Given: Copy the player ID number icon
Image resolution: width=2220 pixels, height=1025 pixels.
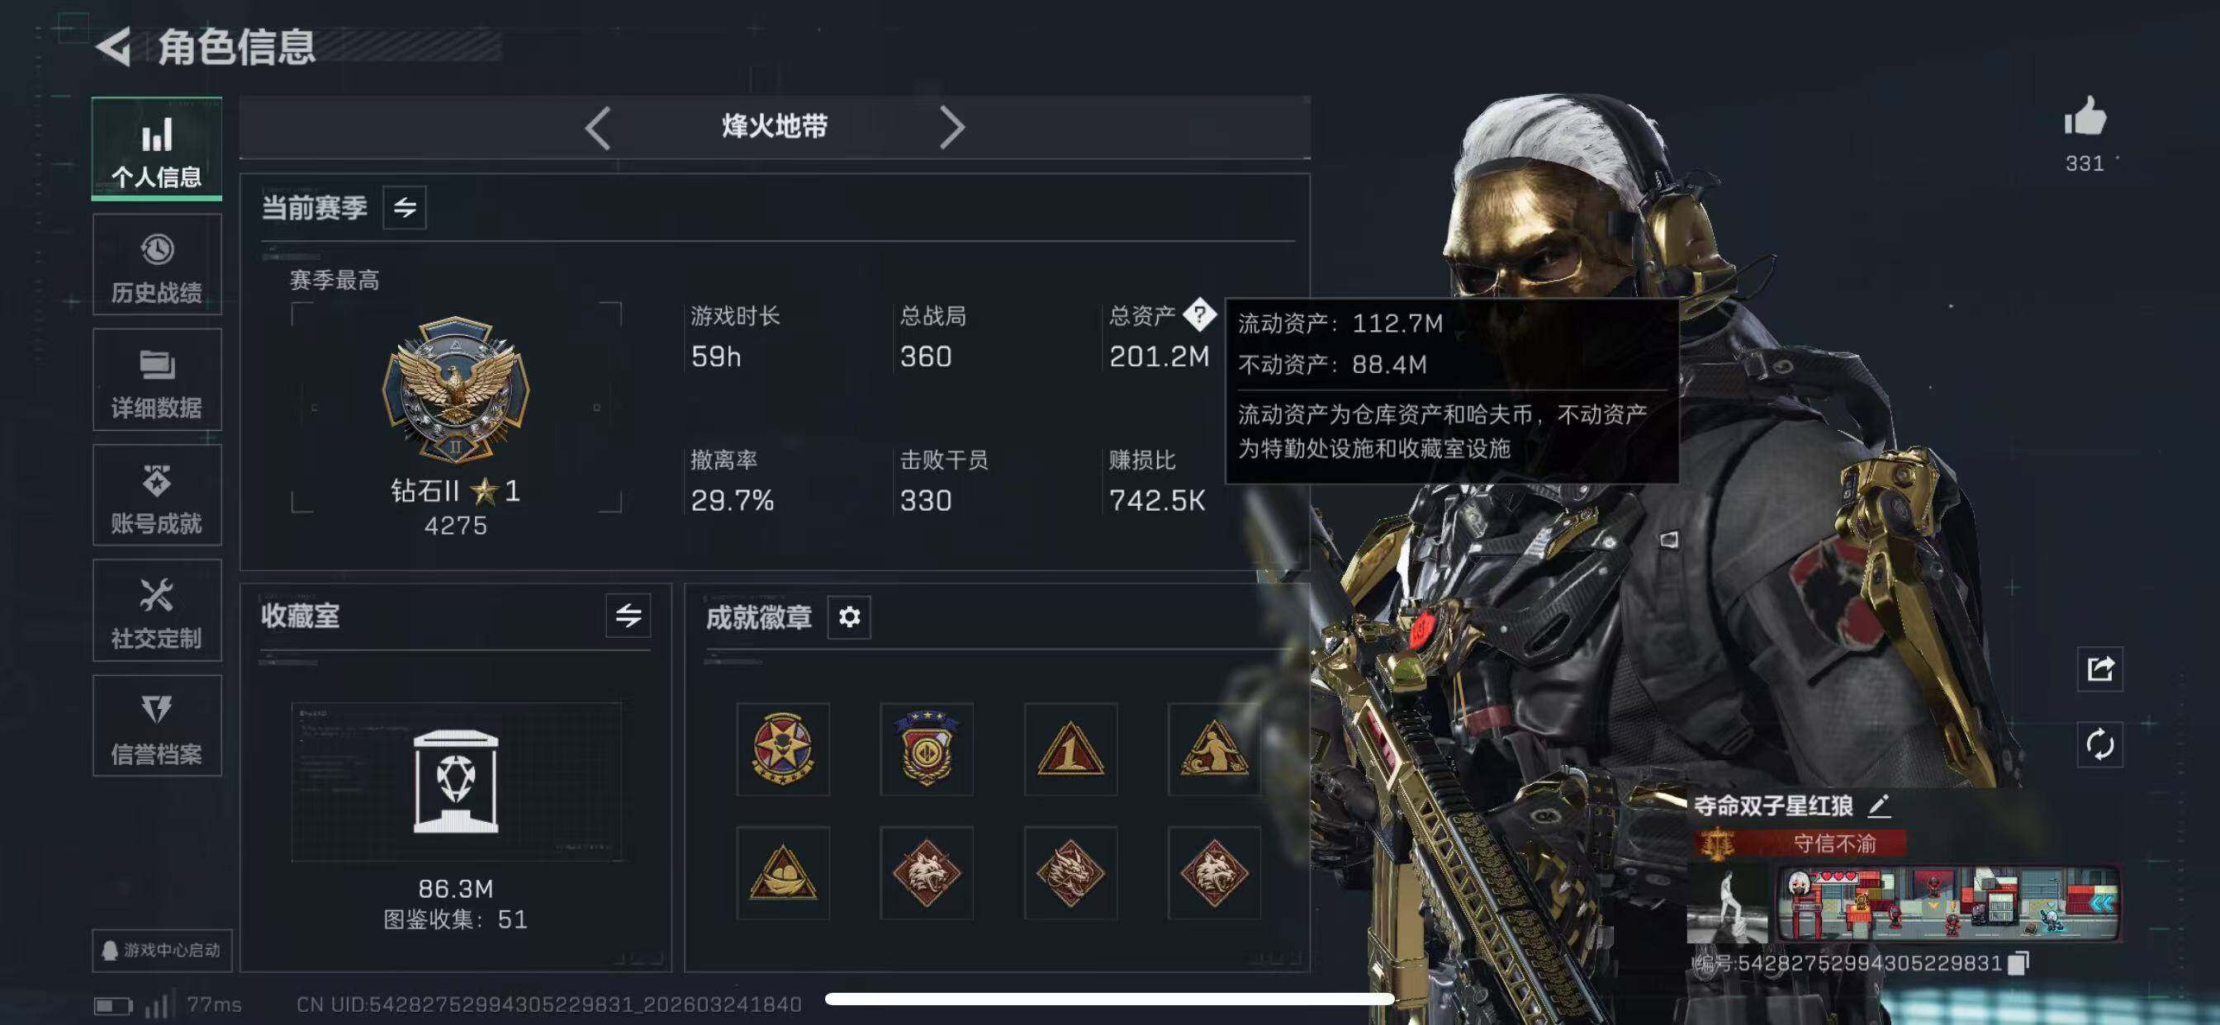Looking at the screenshot, I should (x=2018, y=963).
